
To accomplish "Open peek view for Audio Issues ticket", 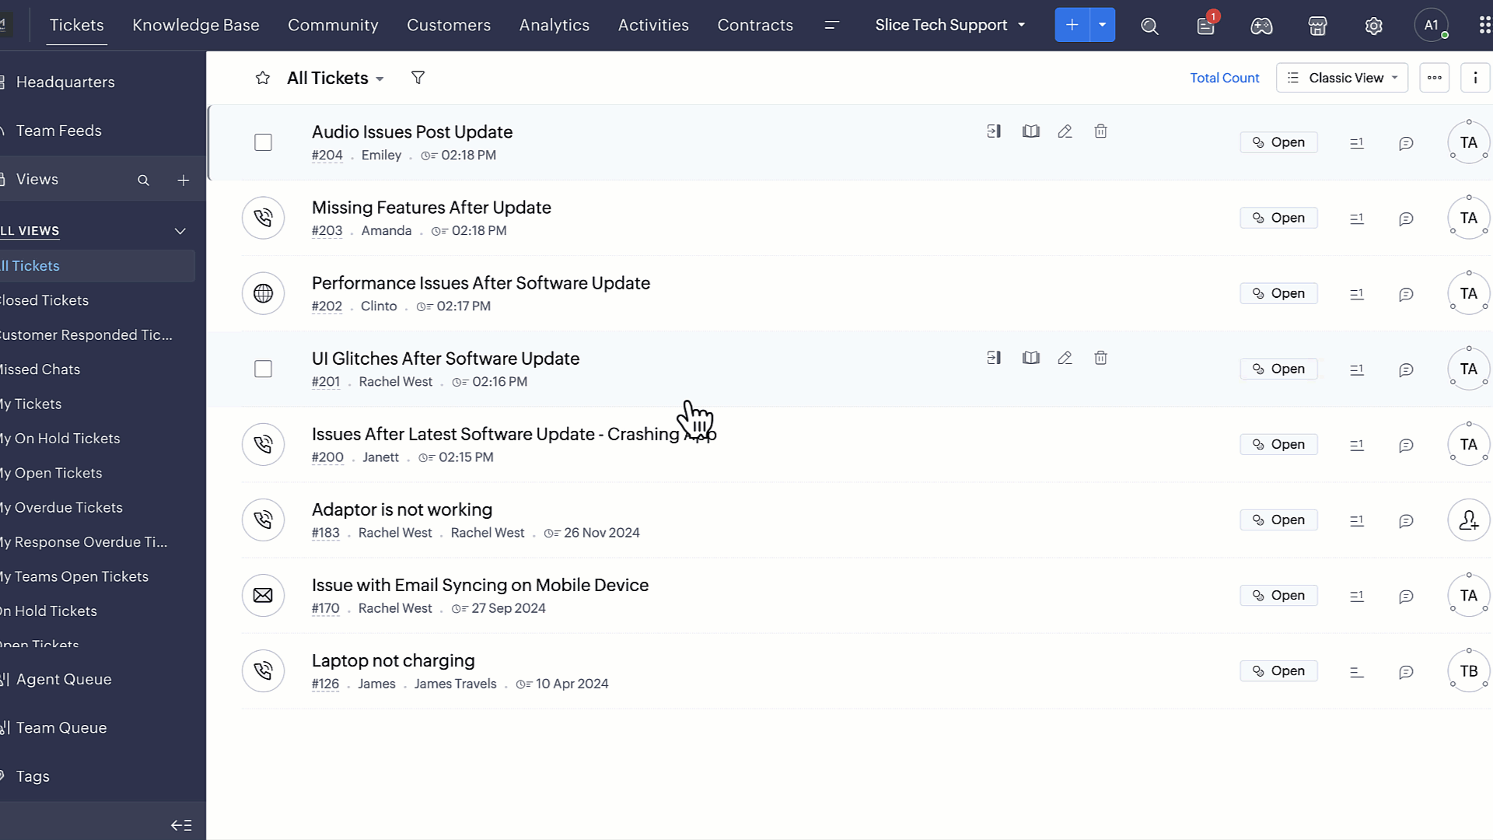I will click(x=994, y=131).
